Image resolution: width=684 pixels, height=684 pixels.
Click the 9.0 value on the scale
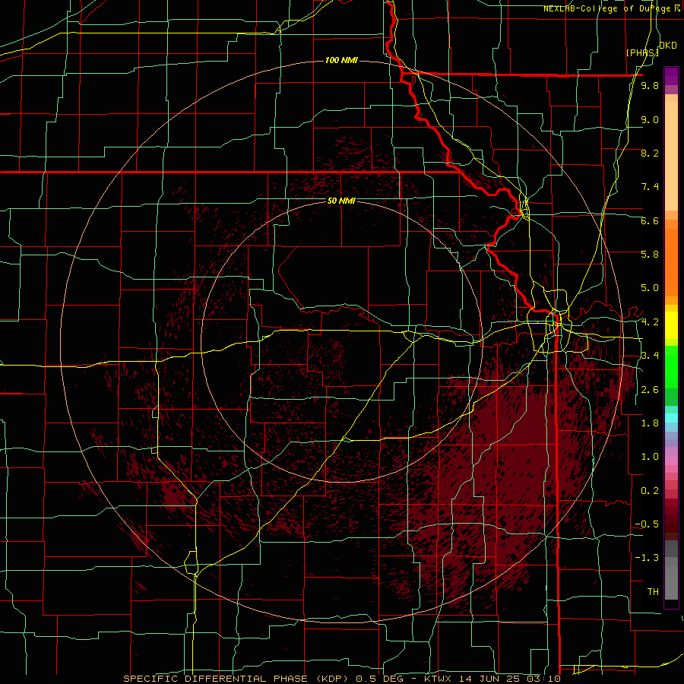(650, 119)
